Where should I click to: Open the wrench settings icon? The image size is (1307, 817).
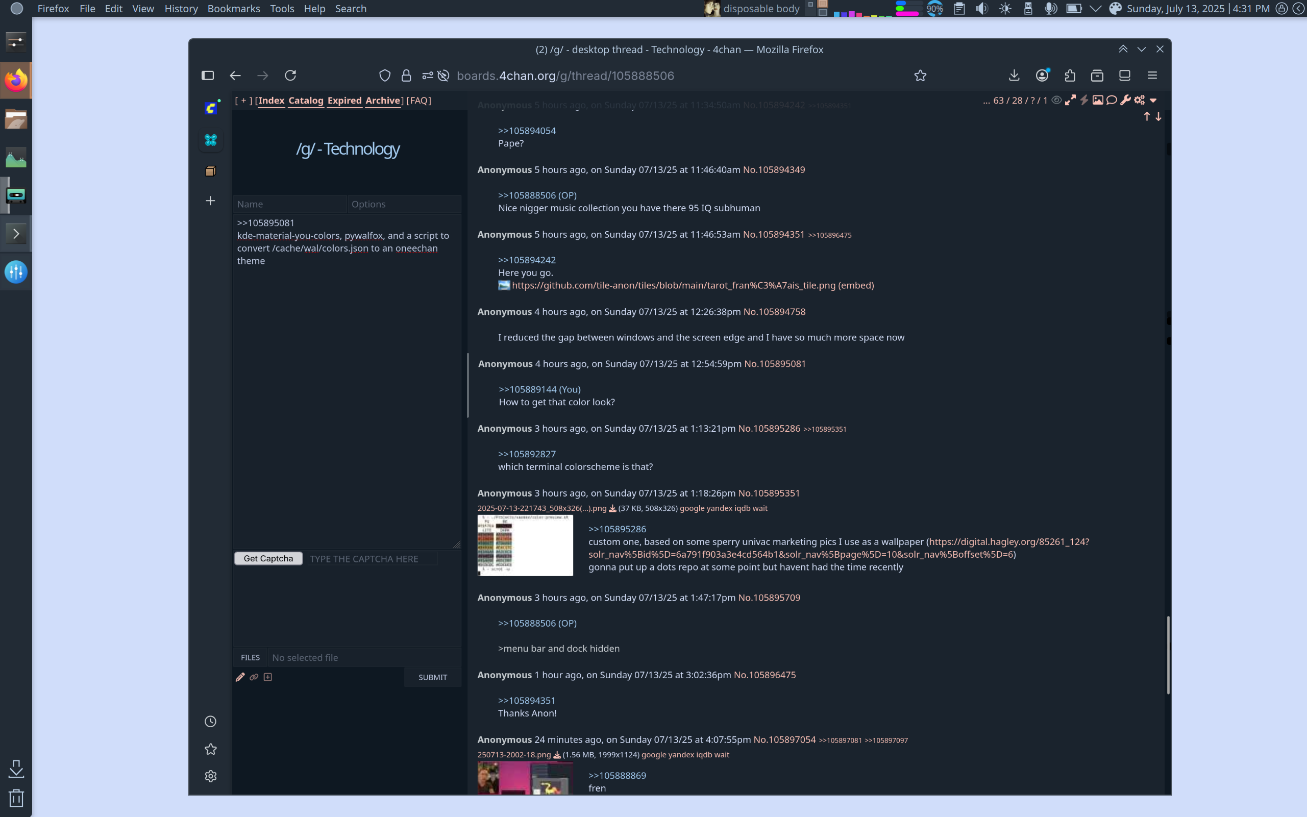1125,100
